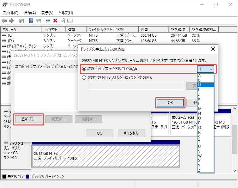This screenshot has width=238, height=188.
Task: Choose letter Z from drive letter list
Action: pyautogui.click(x=205, y=170)
